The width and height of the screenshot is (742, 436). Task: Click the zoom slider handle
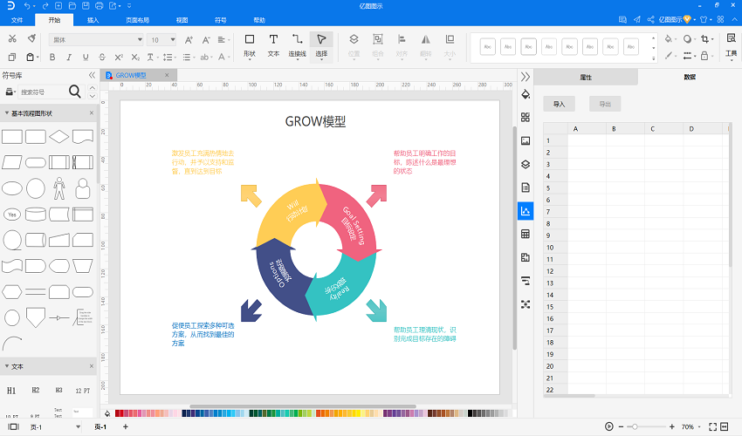pyautogui.click(x=635, y=426)
